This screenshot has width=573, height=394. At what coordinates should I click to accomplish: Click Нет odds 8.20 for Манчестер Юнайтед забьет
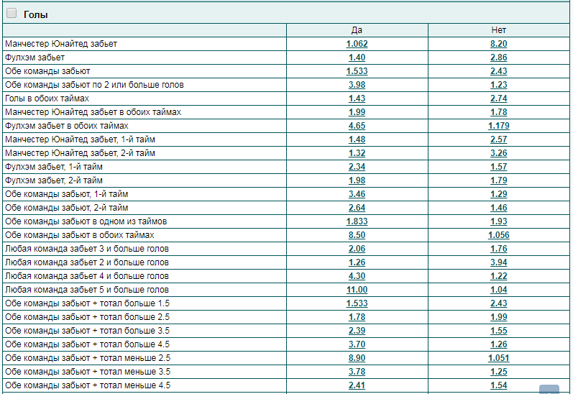[x=498, y=44]
